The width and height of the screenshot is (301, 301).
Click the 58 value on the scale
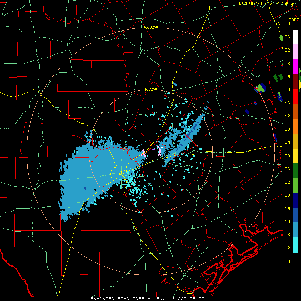coord(287,63)
